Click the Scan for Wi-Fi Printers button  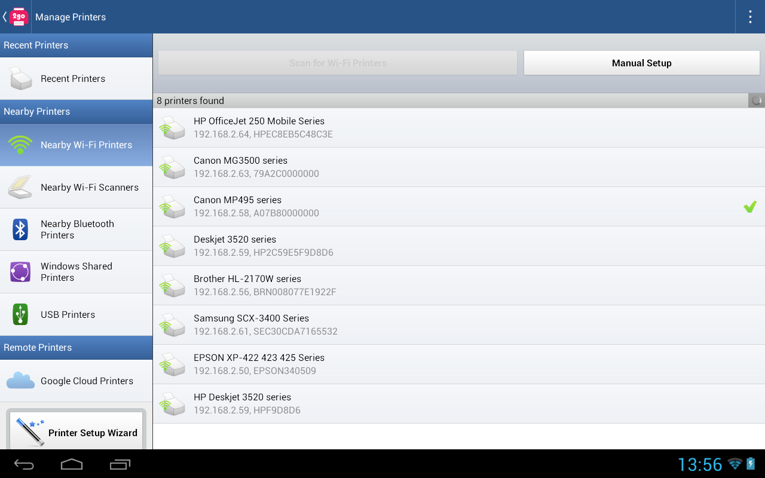(338, 63)
